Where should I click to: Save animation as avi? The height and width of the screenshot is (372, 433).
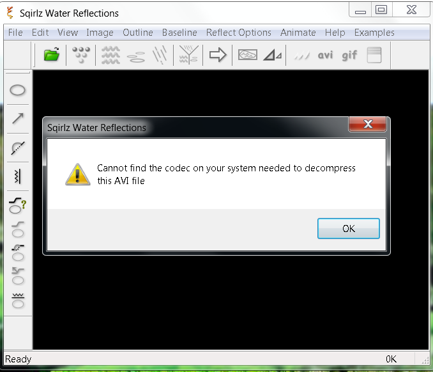click(325, 55)
